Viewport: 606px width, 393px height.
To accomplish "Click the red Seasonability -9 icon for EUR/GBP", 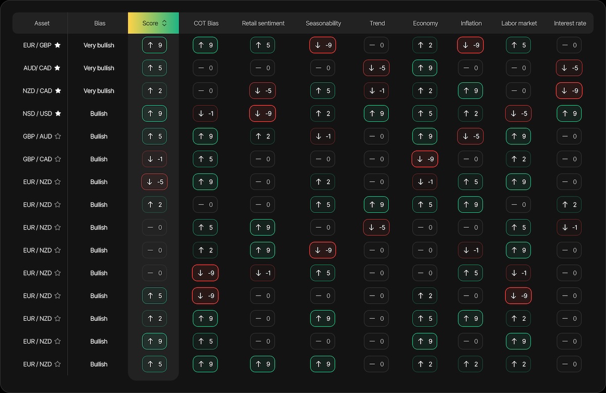I will (x=322, y=45).
